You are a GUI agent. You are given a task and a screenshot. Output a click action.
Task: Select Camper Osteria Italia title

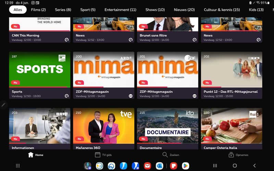220,148
